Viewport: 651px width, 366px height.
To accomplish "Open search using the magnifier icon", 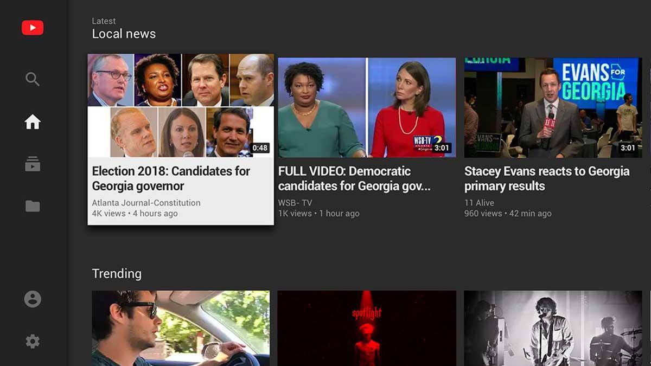I will point(33,79).
